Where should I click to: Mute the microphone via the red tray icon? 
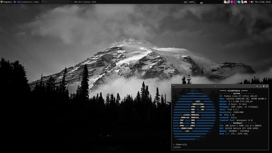pyautogui.click(x=250, y=2)
